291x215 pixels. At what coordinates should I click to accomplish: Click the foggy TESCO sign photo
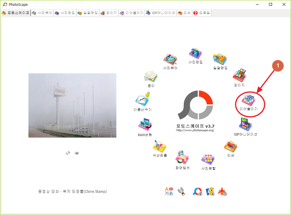(x=72, y=105)
